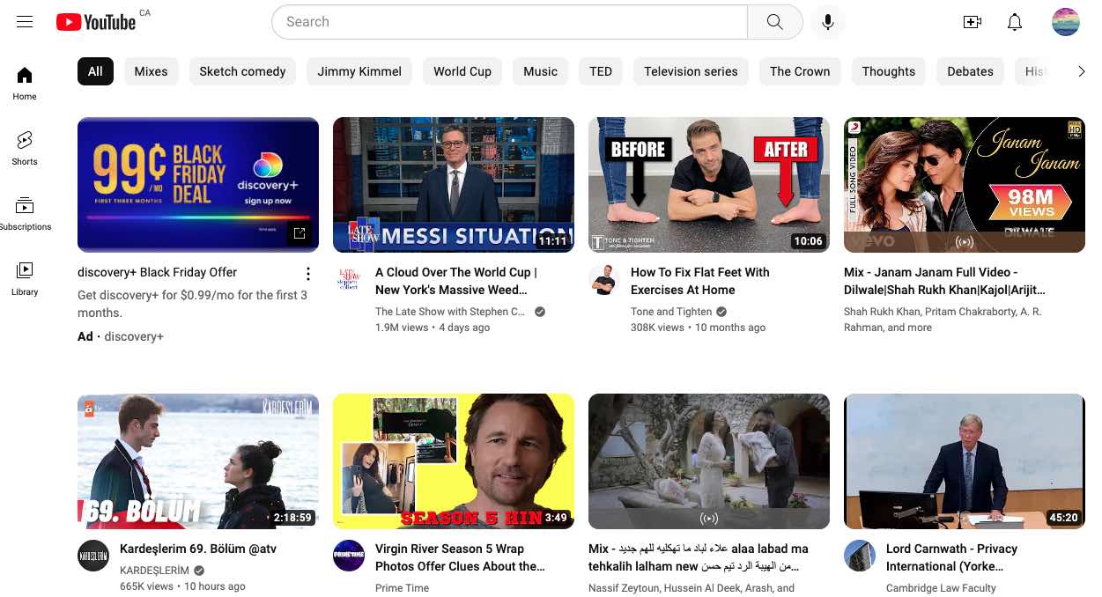Viewport: 1102px width, 597px height.
Task: Click Cambridge Law Faculty channel avatar
Action: coord(860,556)
